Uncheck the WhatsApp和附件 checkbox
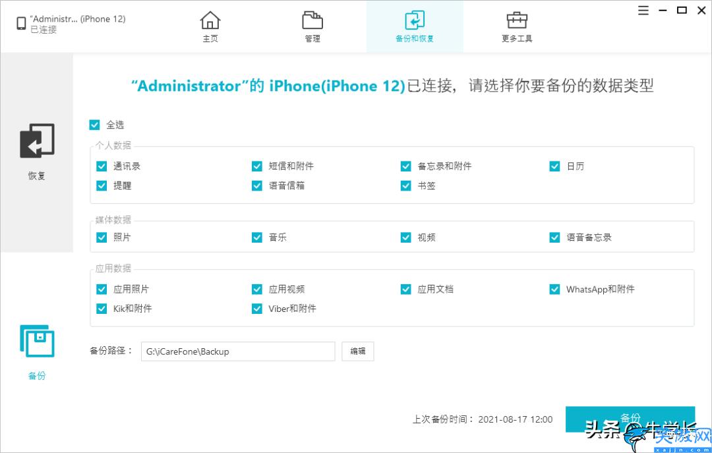The image size is (712, 453). (x=555, y=289)
